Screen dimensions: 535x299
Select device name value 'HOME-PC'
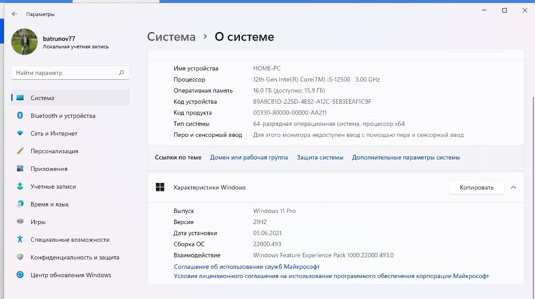point(267,68)
